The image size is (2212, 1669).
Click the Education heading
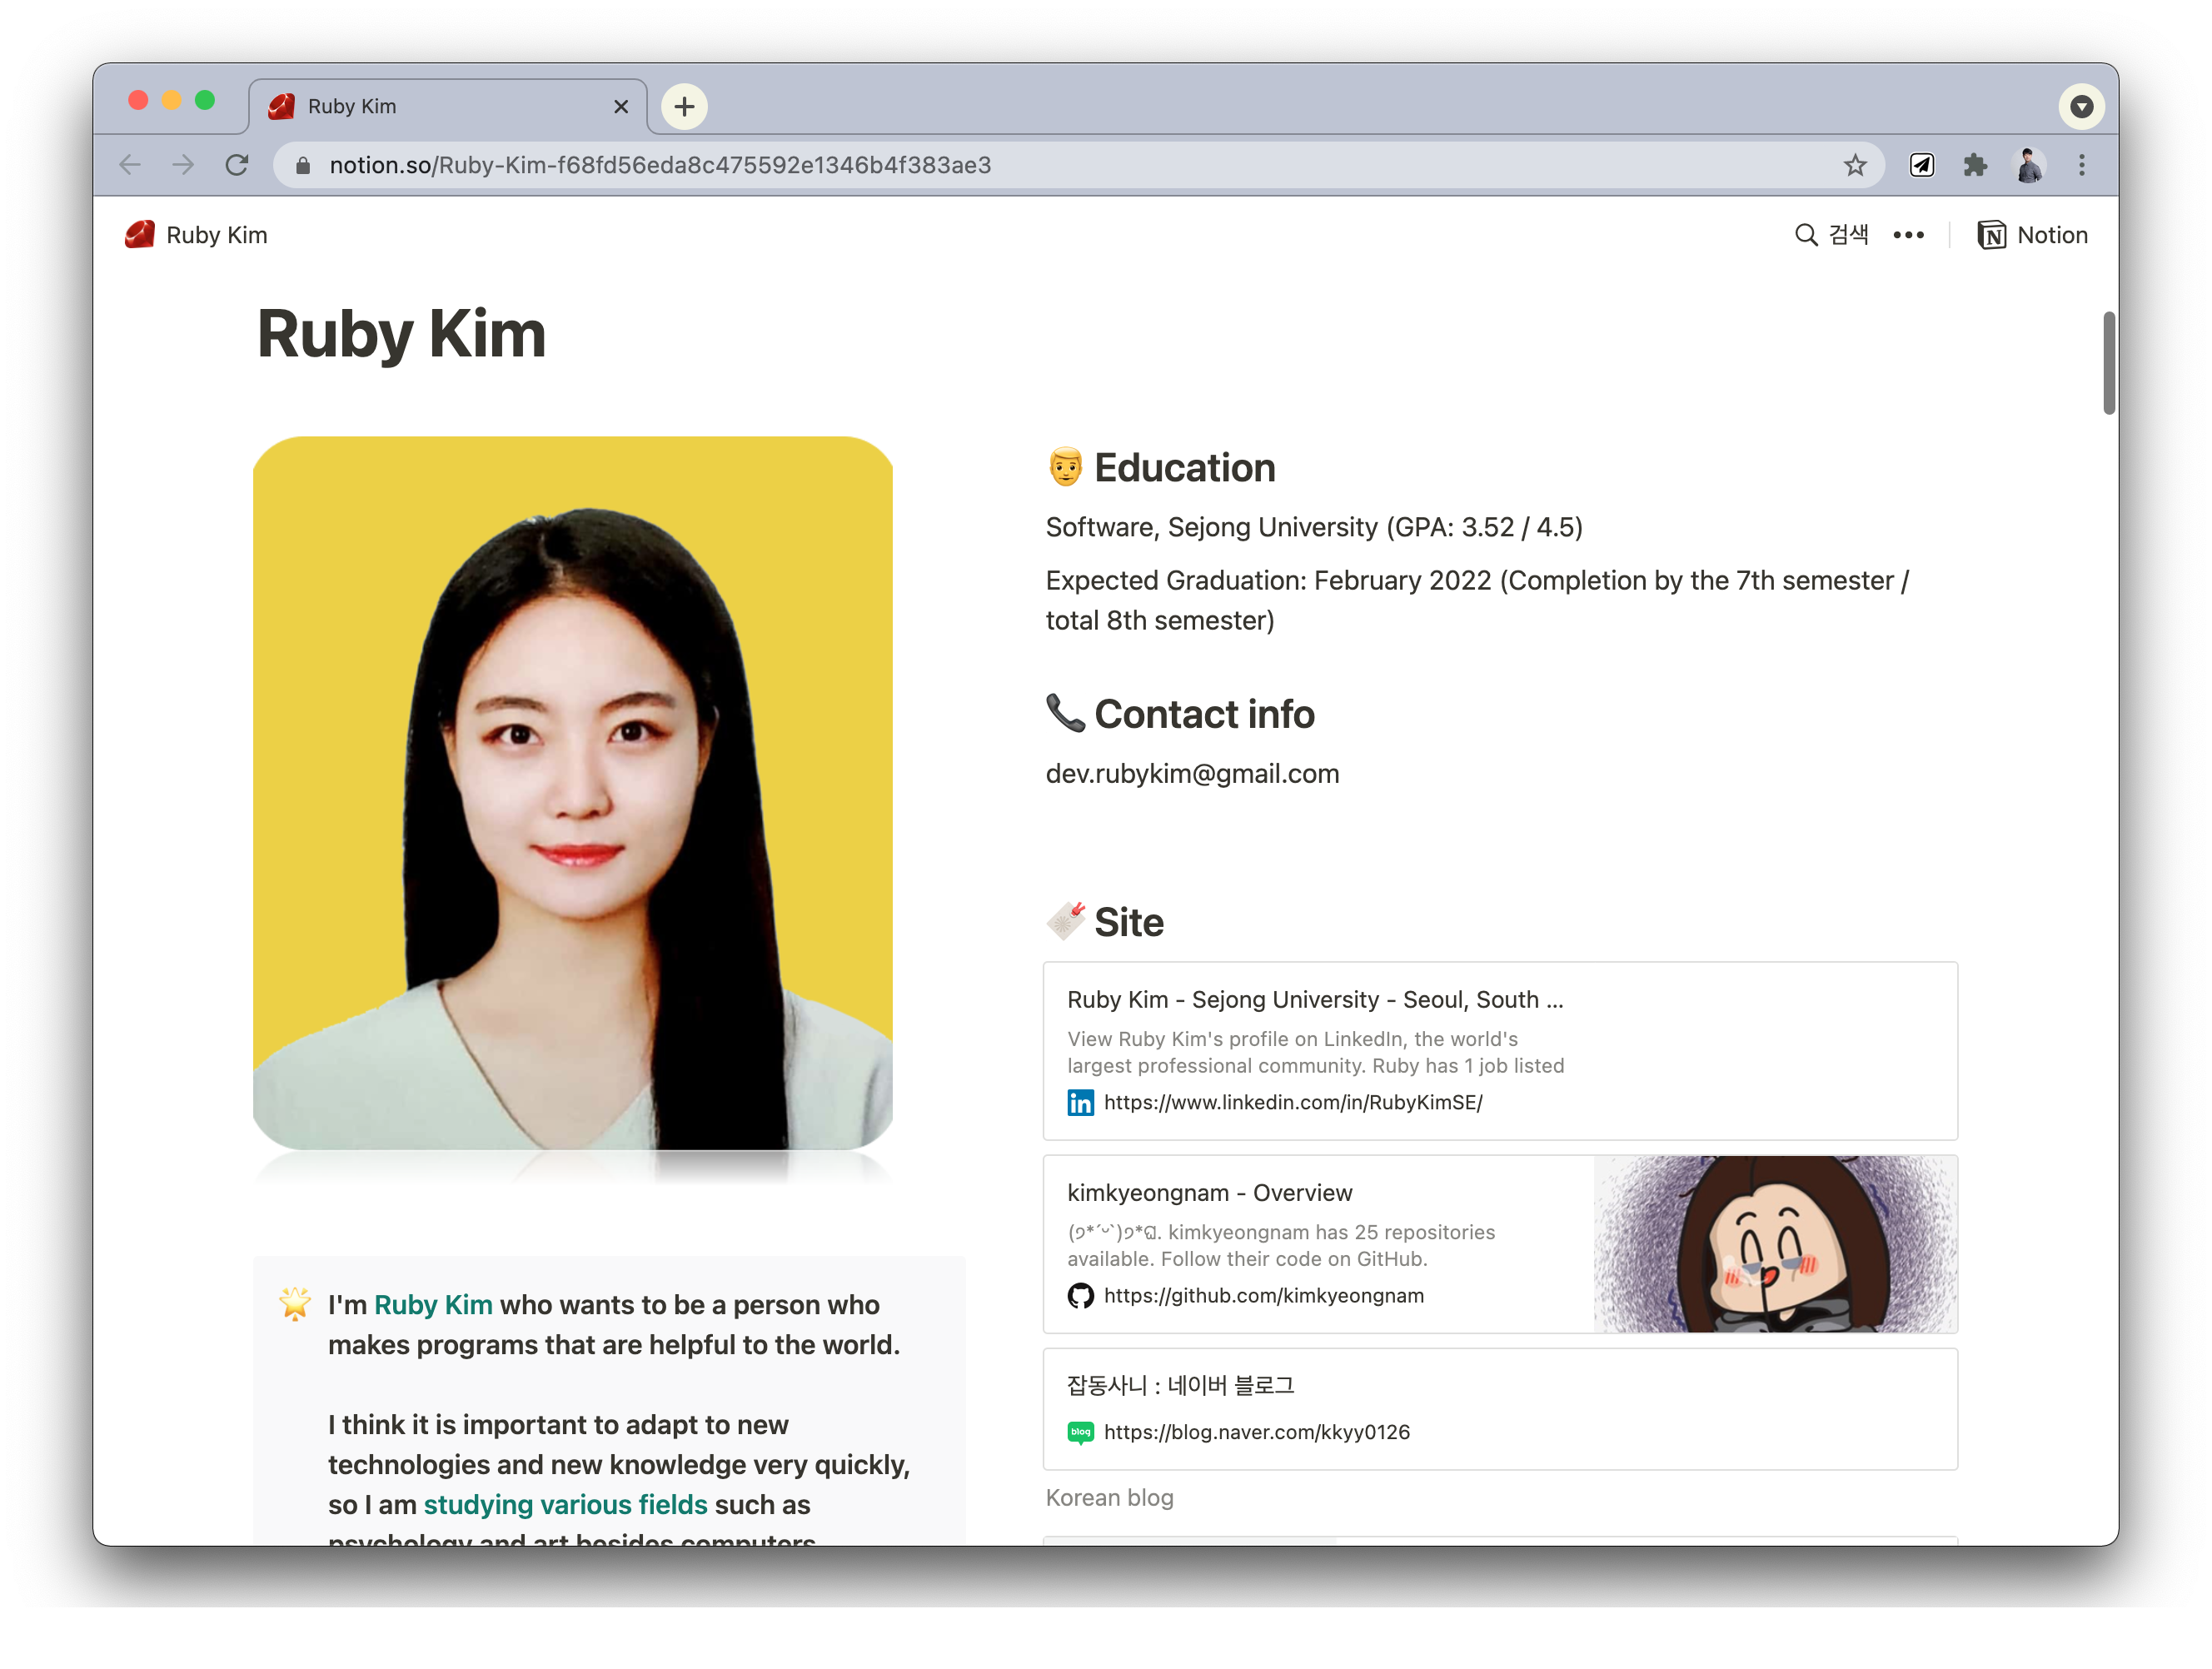1185,468
